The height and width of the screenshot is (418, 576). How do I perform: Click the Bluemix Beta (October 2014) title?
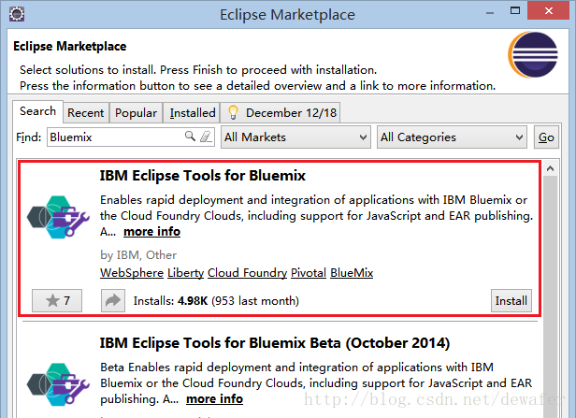click(275, 343)
